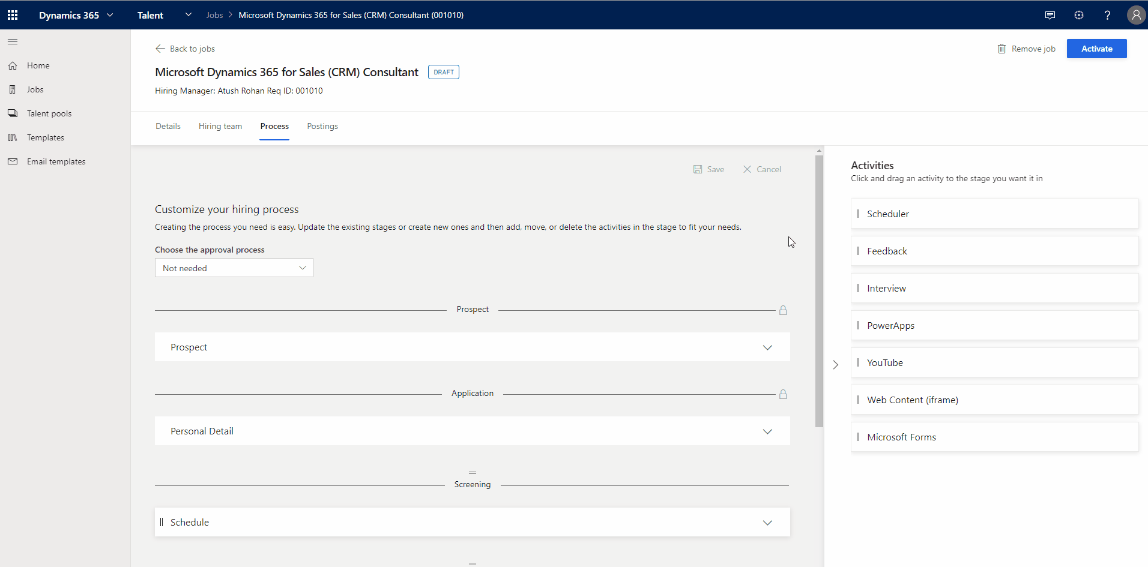
Task: Click the Customize your hiring process heading
Action: click(227, 209)
